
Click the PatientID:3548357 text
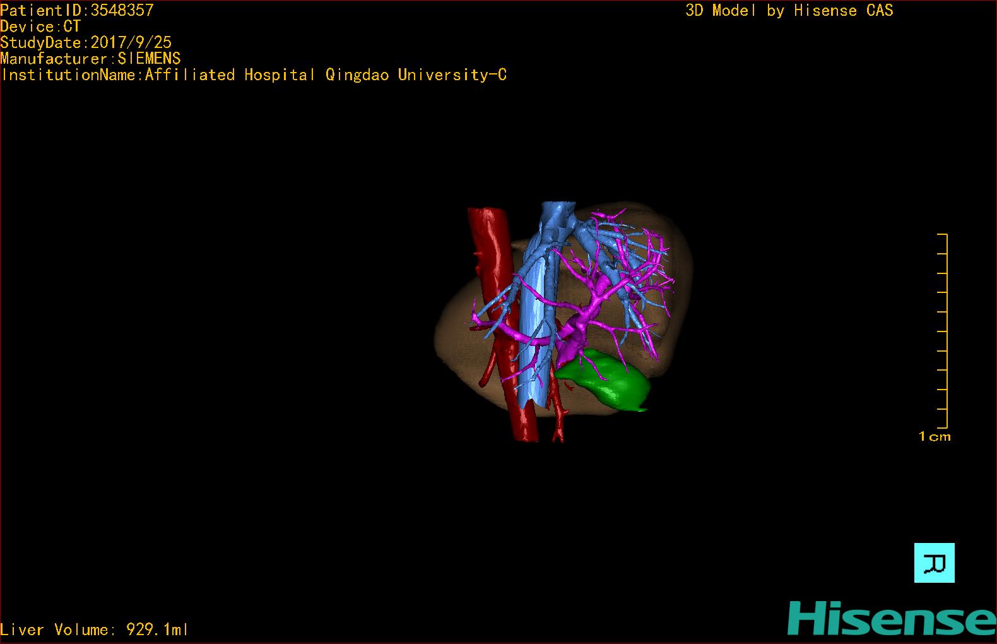(x=77, y=10)
